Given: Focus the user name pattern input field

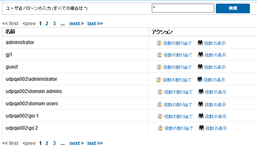Looking at the screenshot, I should [183, 8].
